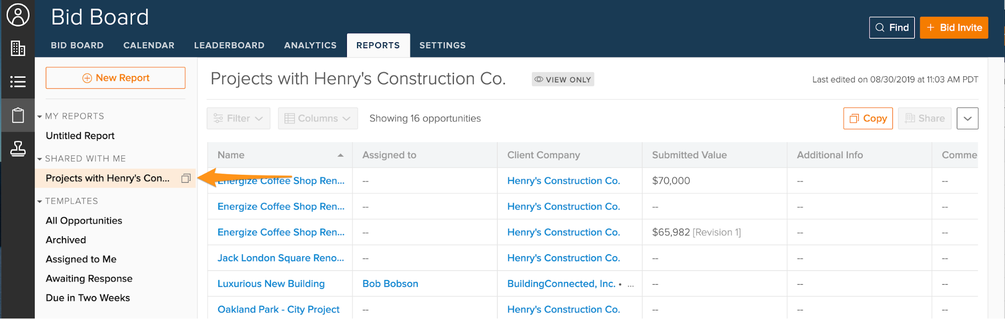Open the user profile avatar icon

[x=18, y=15]
